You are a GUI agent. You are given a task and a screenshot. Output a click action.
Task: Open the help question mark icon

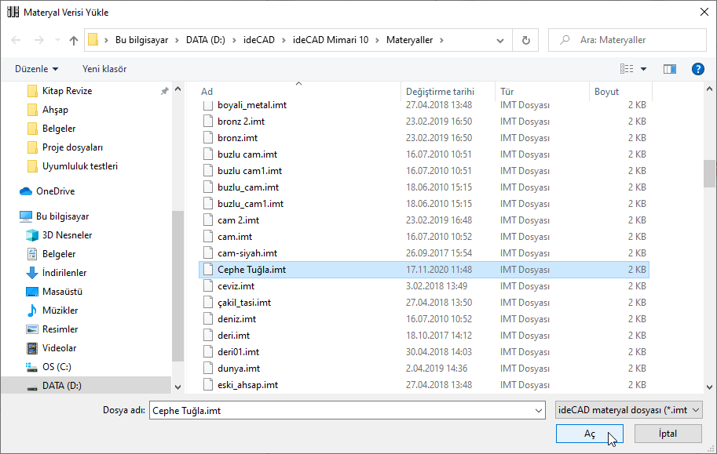click(697, 69)
